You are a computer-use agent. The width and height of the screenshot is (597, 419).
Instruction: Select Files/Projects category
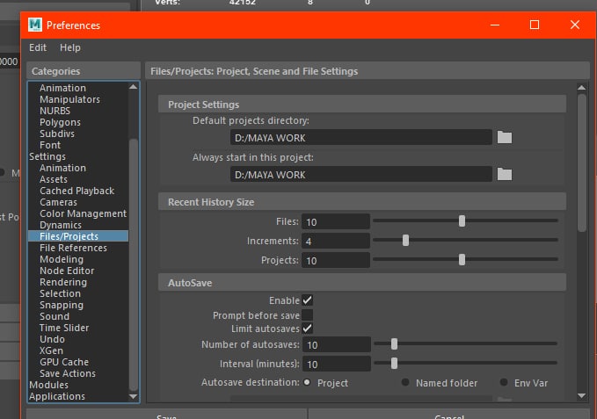point(78,236)
